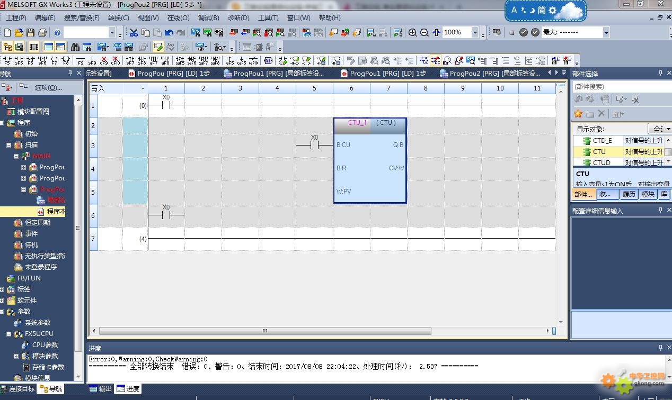Zoom in on the ladder editor
The image size is (672, 400).
[x=413, y=32]
